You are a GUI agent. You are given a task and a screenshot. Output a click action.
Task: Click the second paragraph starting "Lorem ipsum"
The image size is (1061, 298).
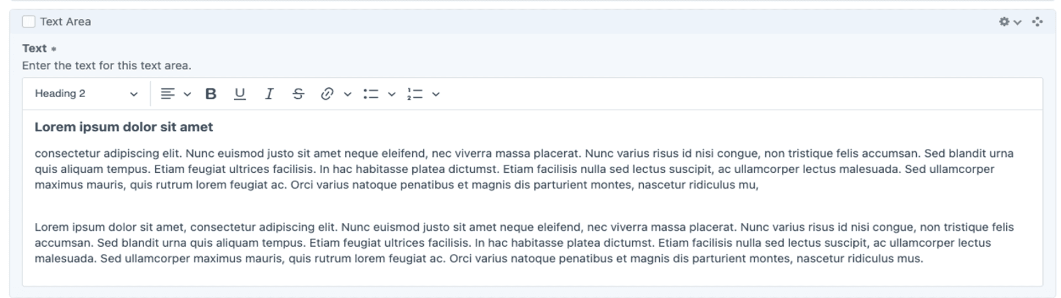pyautogui.click(x=524, y=243)
